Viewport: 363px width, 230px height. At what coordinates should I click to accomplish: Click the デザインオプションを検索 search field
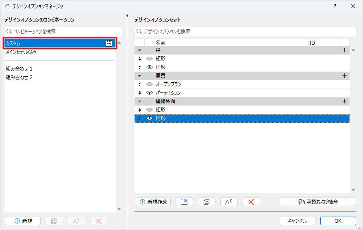[x=246, y=31]
